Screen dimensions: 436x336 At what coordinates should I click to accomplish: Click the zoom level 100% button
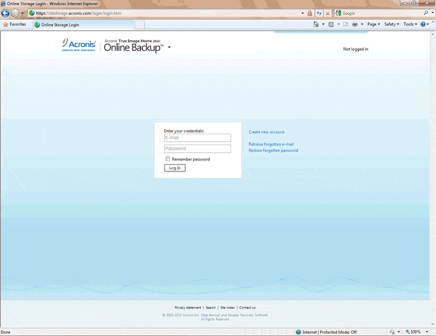pos(413,332)
